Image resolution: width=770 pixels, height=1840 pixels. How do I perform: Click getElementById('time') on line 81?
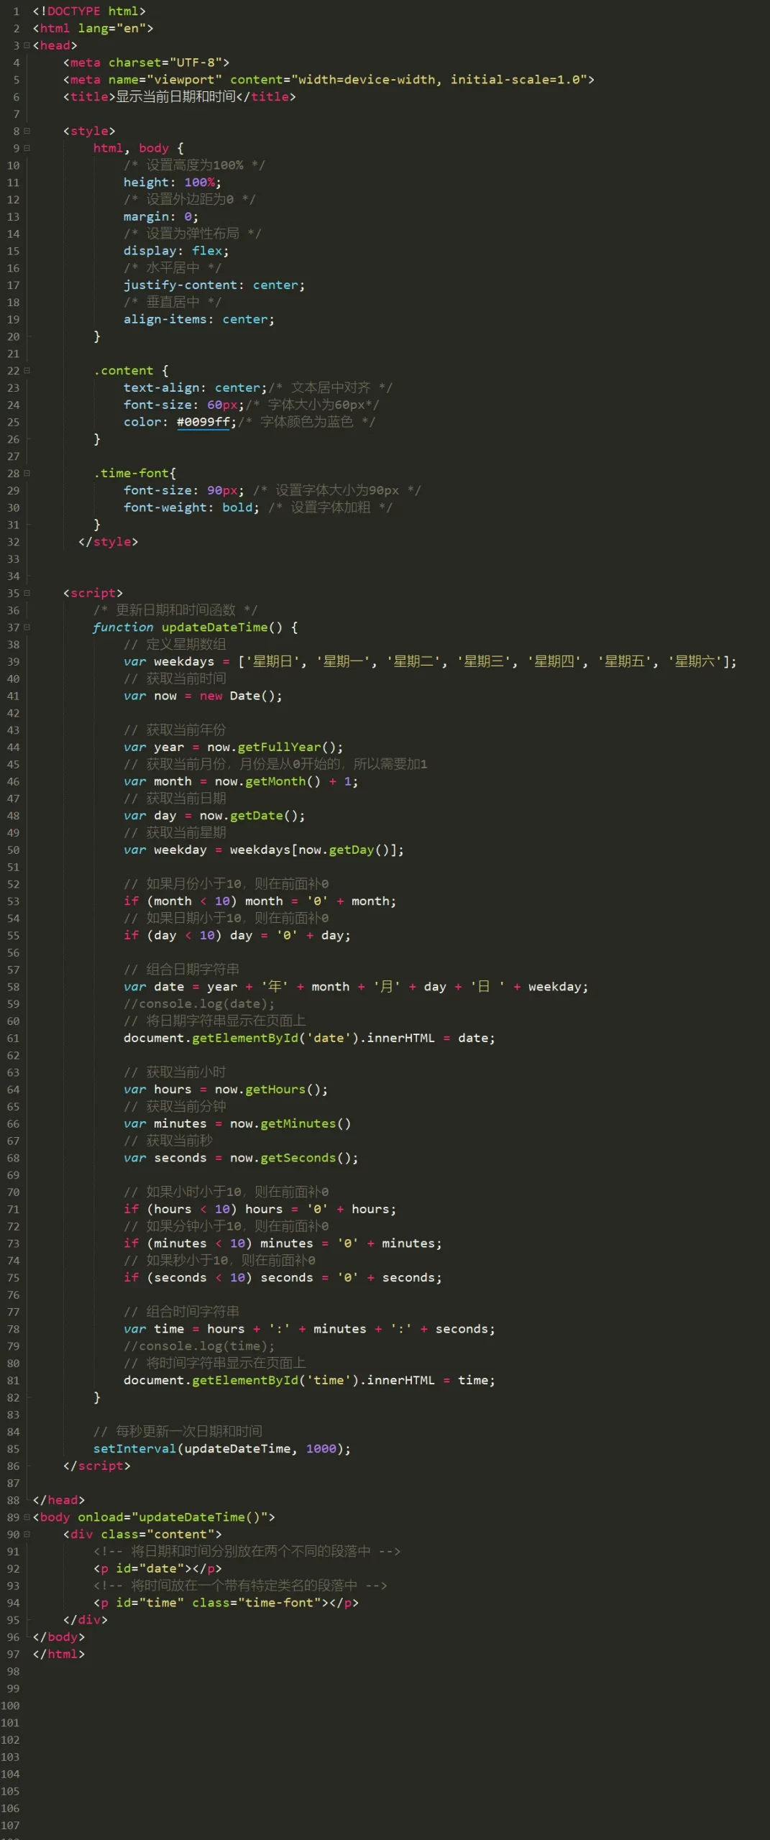275,1380
